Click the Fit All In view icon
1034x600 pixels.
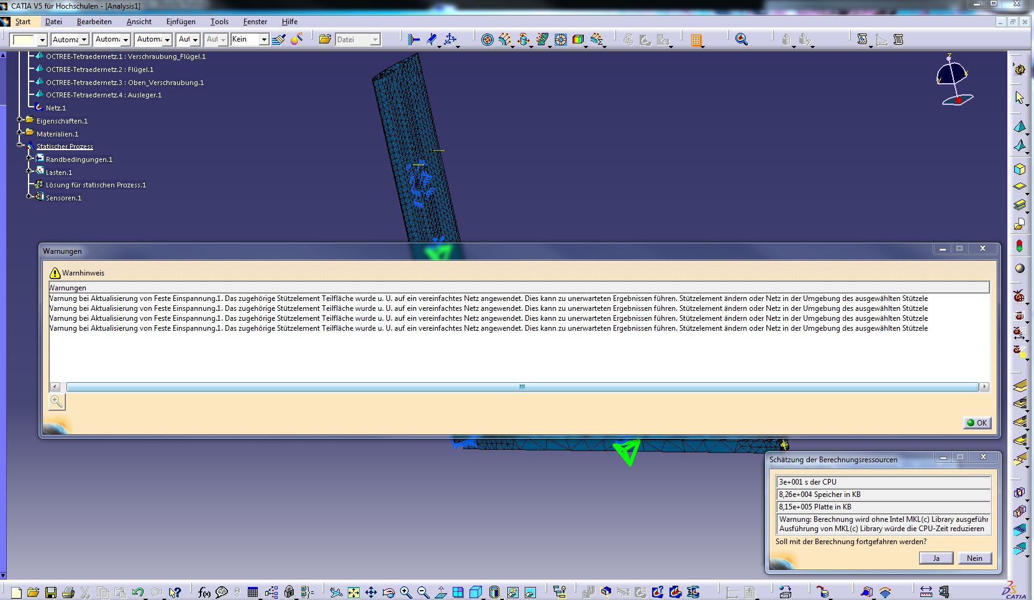point(353,593)
